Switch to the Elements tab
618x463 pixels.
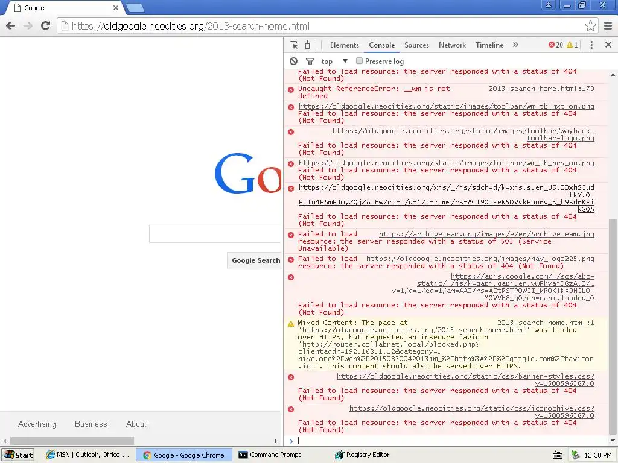point(345,45)
